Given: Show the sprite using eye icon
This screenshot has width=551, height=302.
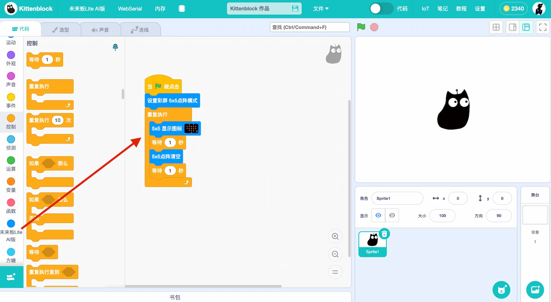Looking at the screenshot, I should coord(378,215).
